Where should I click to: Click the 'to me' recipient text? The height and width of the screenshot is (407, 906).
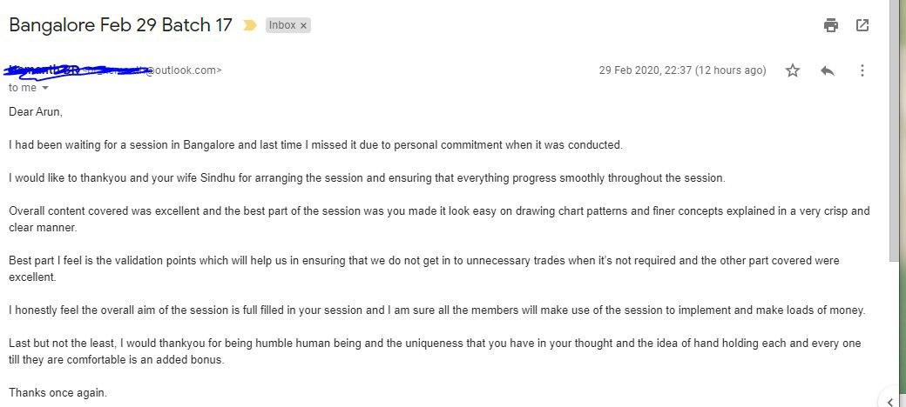pos(23,88)
